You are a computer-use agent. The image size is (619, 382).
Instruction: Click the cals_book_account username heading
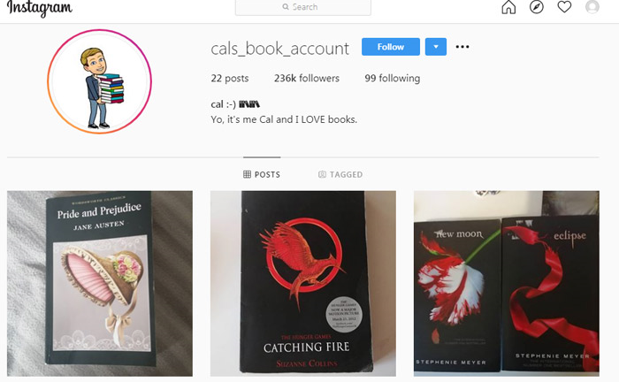click(280, 49)
